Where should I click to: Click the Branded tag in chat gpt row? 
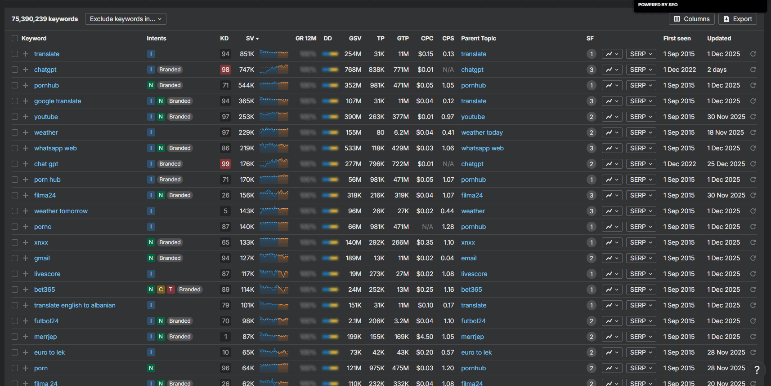(170, 164)
